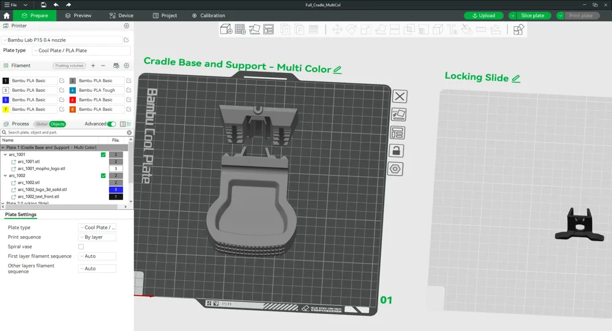Open plate settings hexagon icon
The height and width of the screenshot is (331, 612).
(395, 169)
